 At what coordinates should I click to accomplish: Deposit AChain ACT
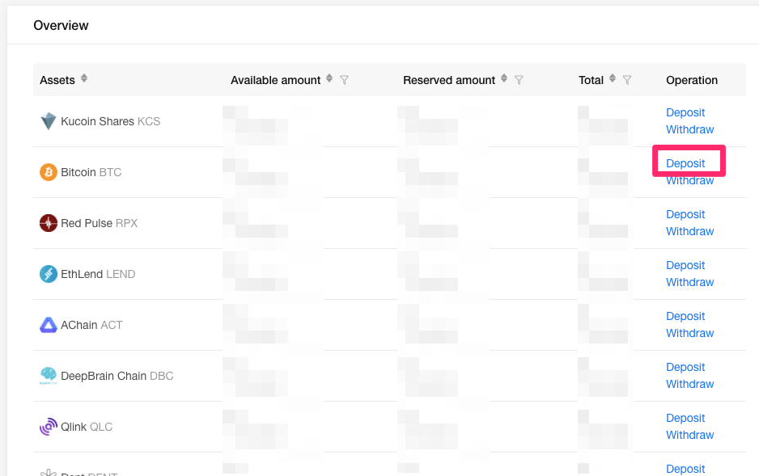(685, 316)
